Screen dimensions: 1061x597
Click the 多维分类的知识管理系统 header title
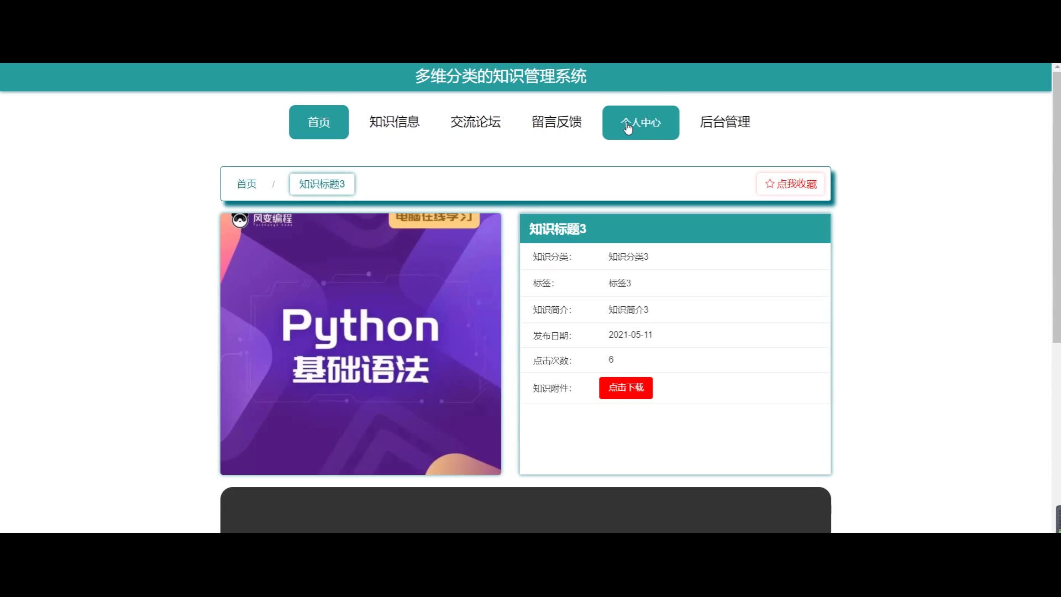(500, 76)
